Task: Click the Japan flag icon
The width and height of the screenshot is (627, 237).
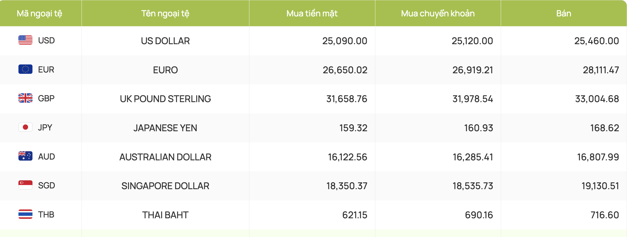Action: click(25, 127)
